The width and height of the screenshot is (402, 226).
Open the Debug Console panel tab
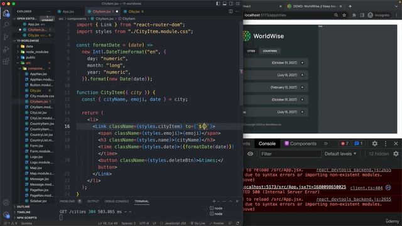[x=117, y=202]
